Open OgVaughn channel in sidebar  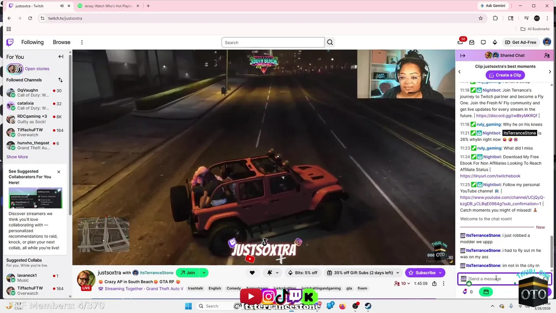click(35, 93)
